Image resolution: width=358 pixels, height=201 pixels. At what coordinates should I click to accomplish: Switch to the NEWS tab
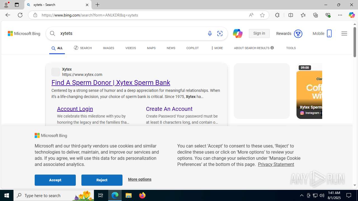point(171,48)
